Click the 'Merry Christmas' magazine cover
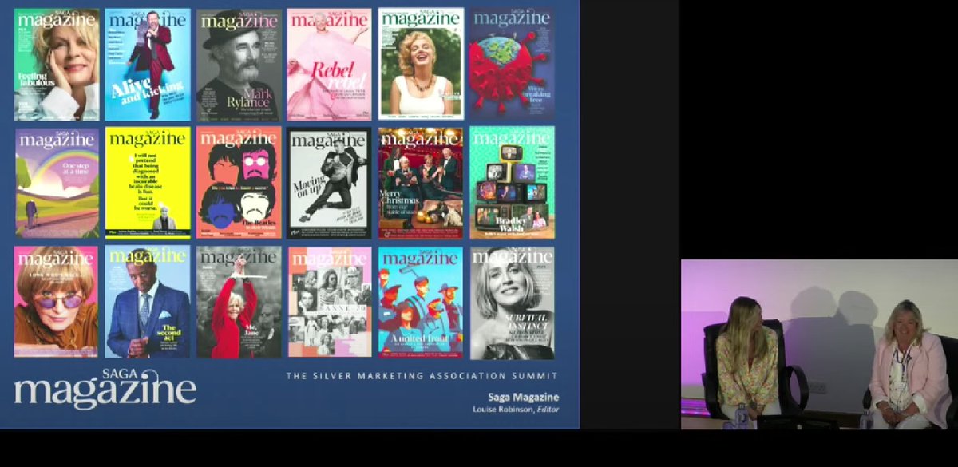 pyautogui.click(x=421, y=183)
